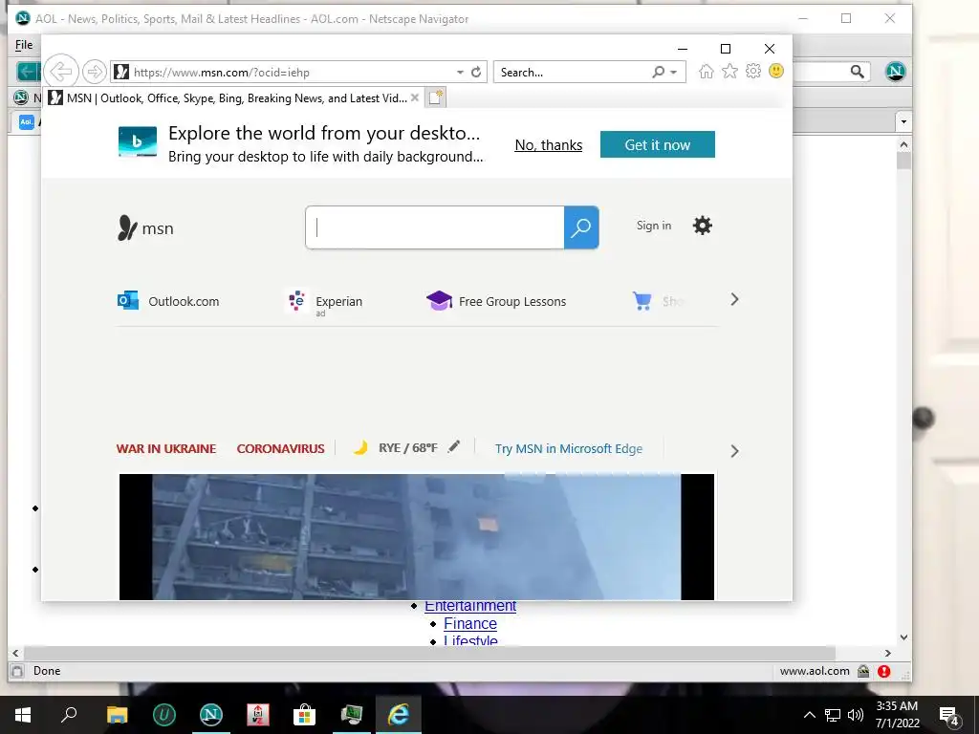The image size is (979, 734).
Task: Sign in to MSN
Action: [654, 226]
